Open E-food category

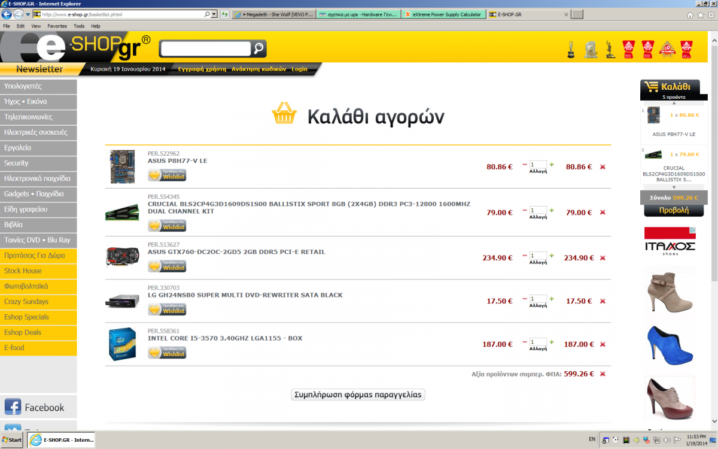pos(38,348)
